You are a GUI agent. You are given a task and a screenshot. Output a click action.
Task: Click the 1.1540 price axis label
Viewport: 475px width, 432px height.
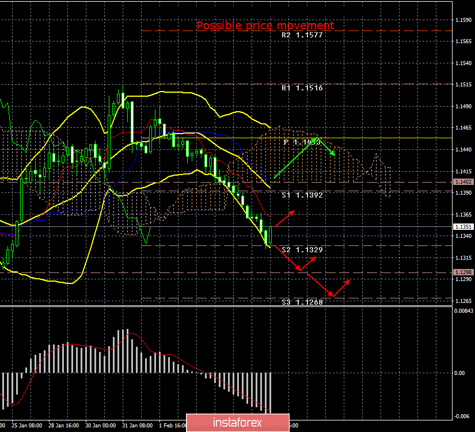click(463, 63)
